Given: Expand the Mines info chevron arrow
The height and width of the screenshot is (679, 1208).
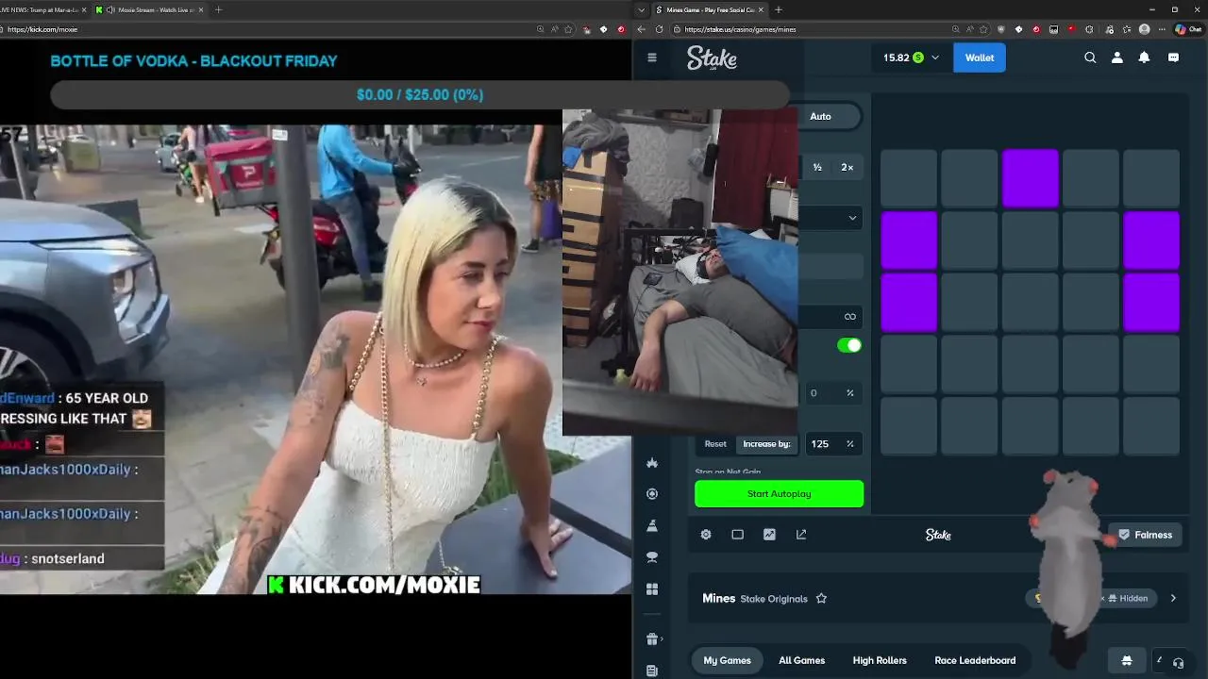Looking at the screenshot, I should click(1173, 598).
